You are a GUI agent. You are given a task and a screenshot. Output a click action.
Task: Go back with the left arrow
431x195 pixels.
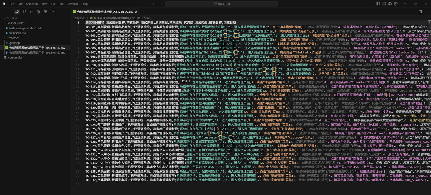[x=154, y=4]
